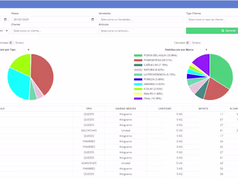Open the Hasta date calendar picker icon
This screenshot has width=238, height=179.
point(93,20)
